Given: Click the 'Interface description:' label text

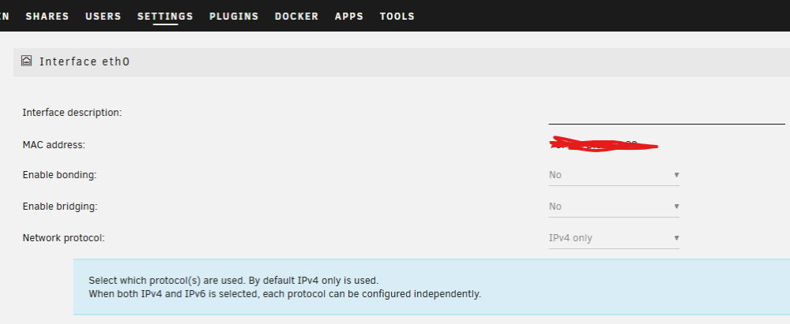Looking at the screenshot, I should [72, 113].
